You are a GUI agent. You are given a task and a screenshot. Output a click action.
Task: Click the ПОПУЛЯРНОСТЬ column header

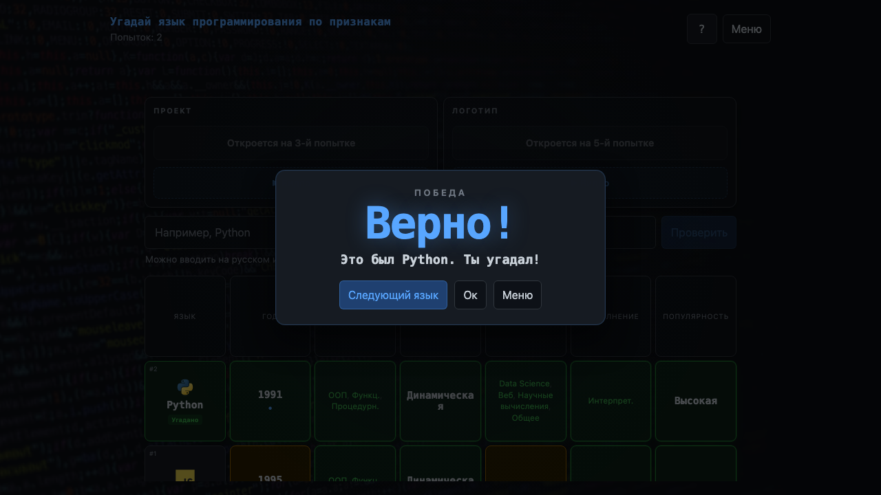coord(696,316)
